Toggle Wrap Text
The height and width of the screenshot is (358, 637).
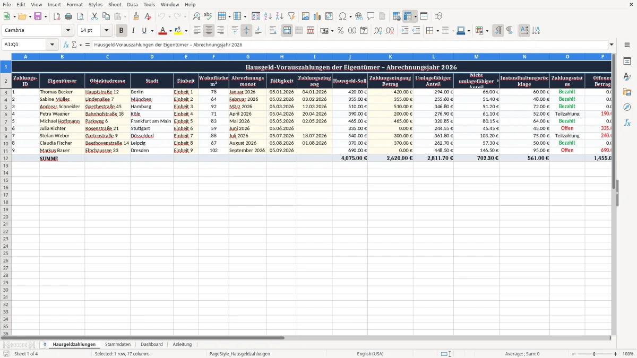point(273,31)
